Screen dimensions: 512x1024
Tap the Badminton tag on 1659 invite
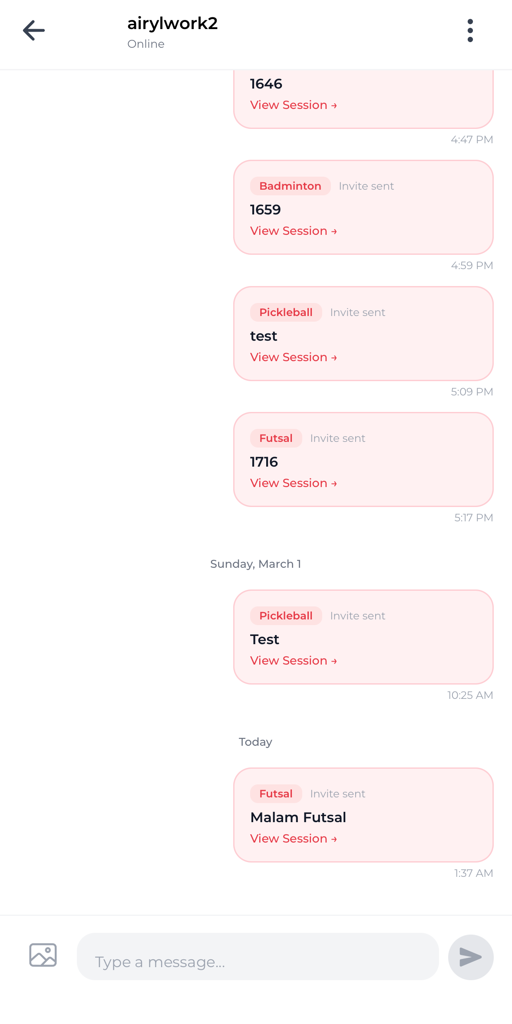290,186
